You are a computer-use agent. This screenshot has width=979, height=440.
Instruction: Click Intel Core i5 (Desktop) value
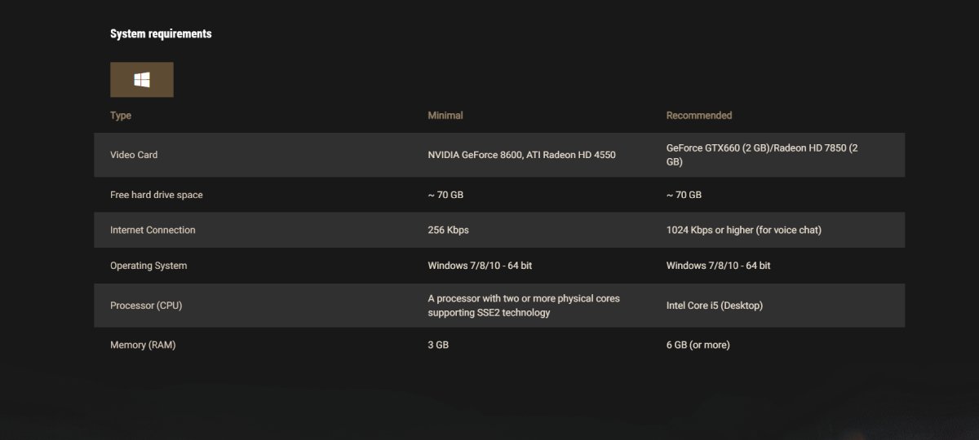[715, 306]
